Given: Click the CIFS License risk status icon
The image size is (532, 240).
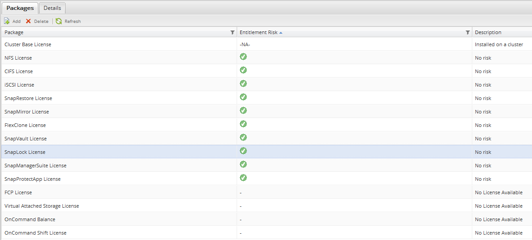Looking at the screenshot, I should pos(243,70).
